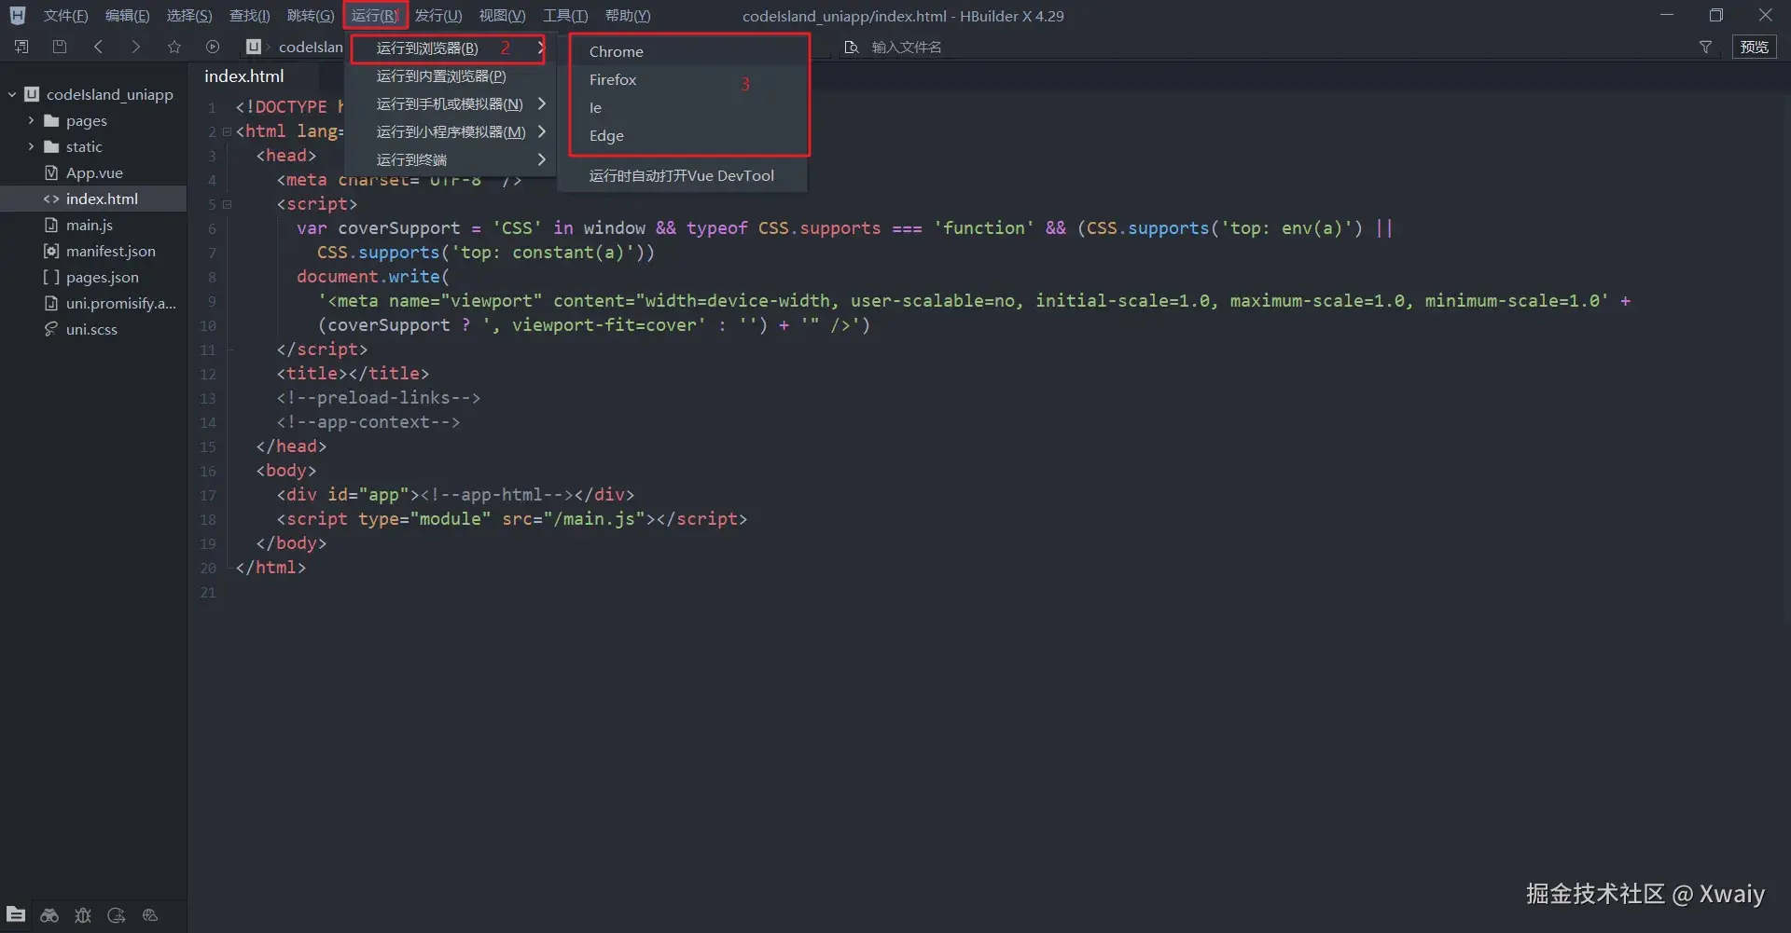Open the binoculars search panel icon
Image resolution: width=1791 pixels, height=933 pixels.
click(x=49, y=915)
